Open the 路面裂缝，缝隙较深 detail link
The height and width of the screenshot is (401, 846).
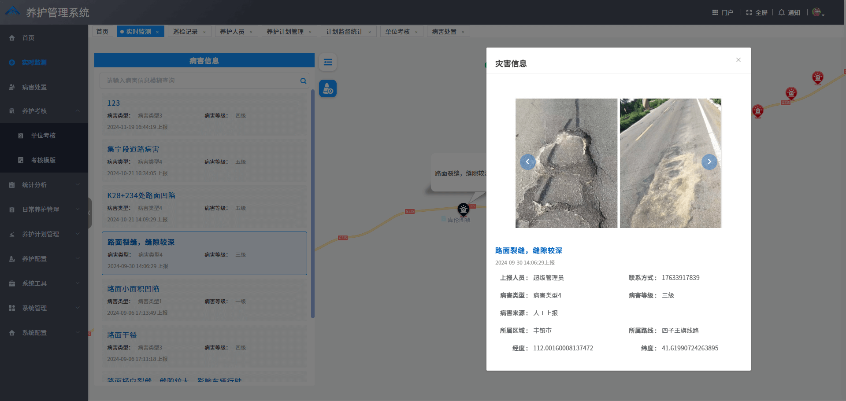click(x=528, y=250)
